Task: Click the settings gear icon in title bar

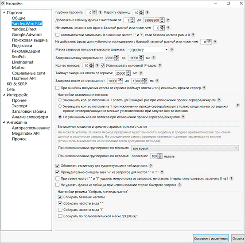Action: click(3, 3)
